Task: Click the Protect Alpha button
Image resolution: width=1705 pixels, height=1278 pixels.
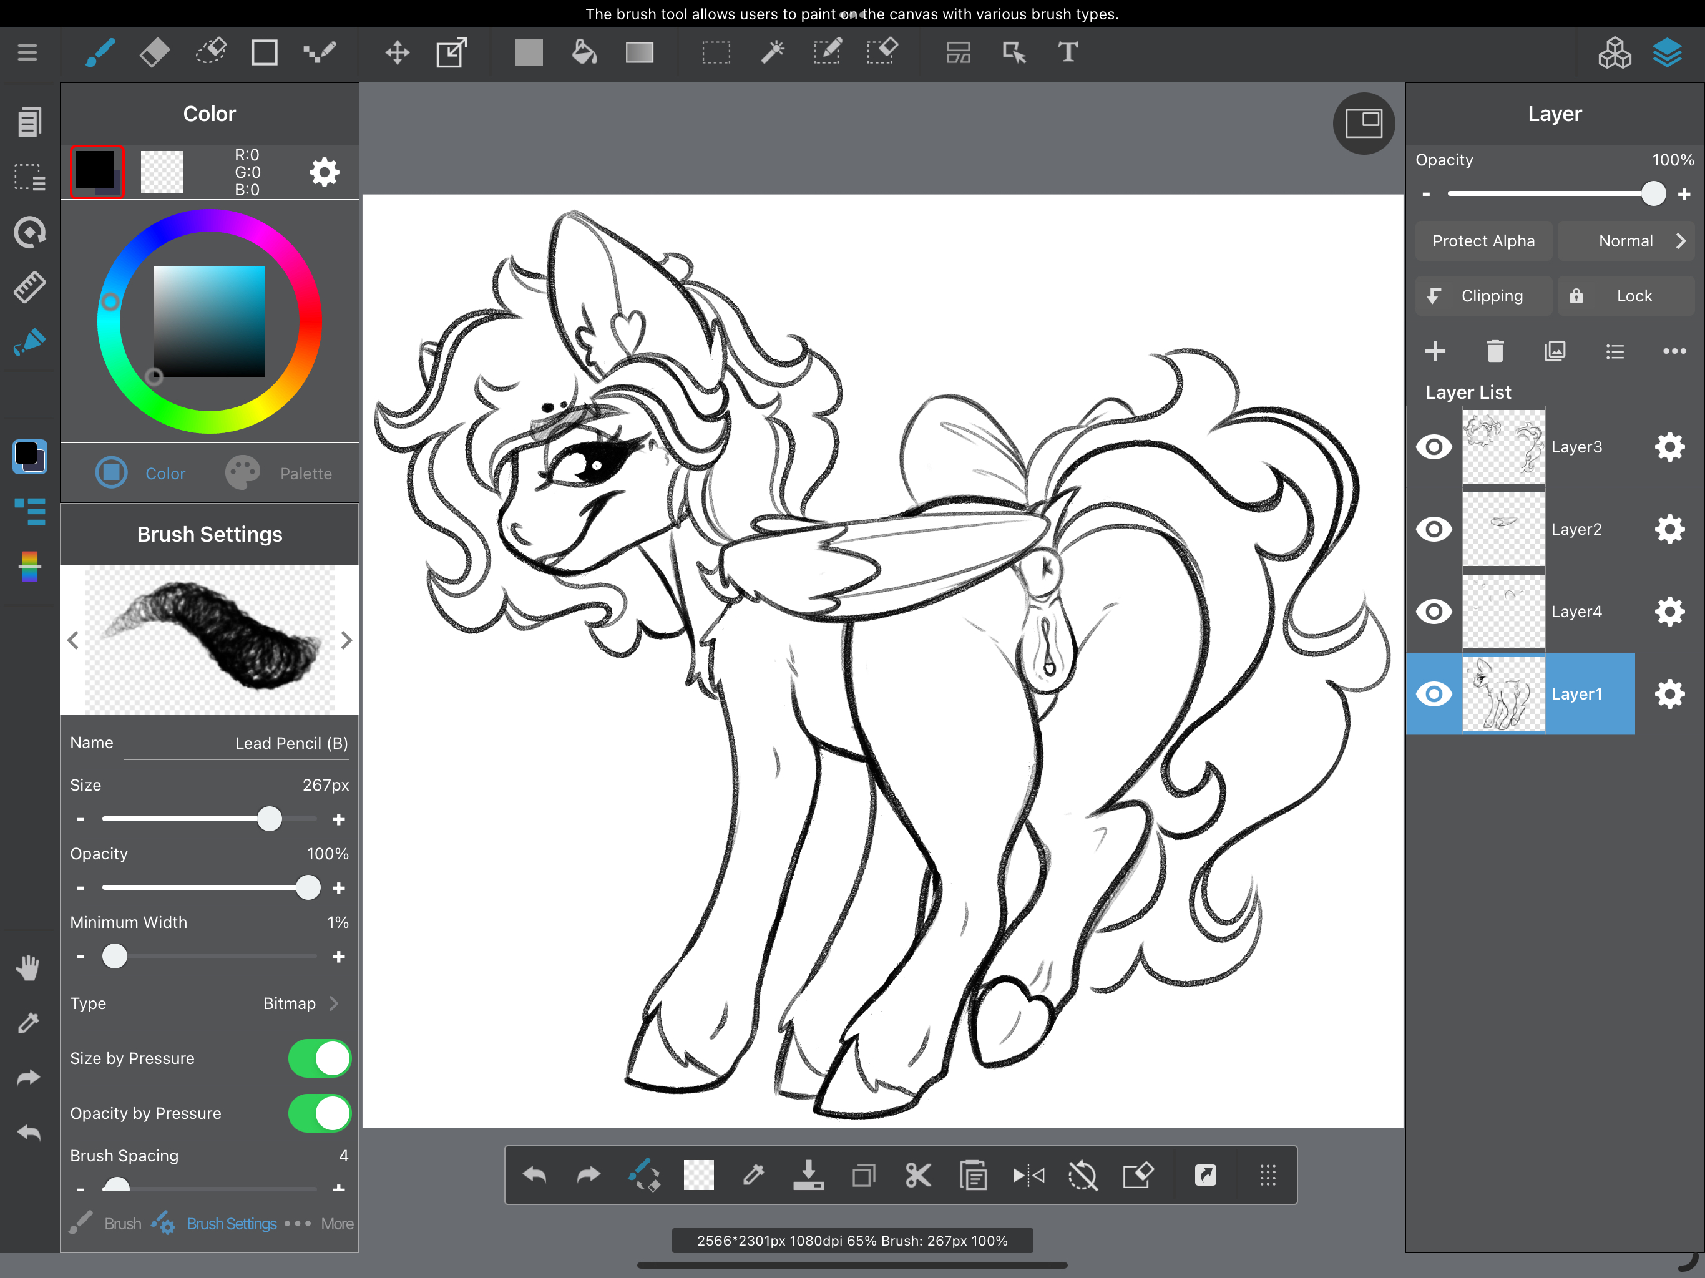Action: (x=1483, y=241)
